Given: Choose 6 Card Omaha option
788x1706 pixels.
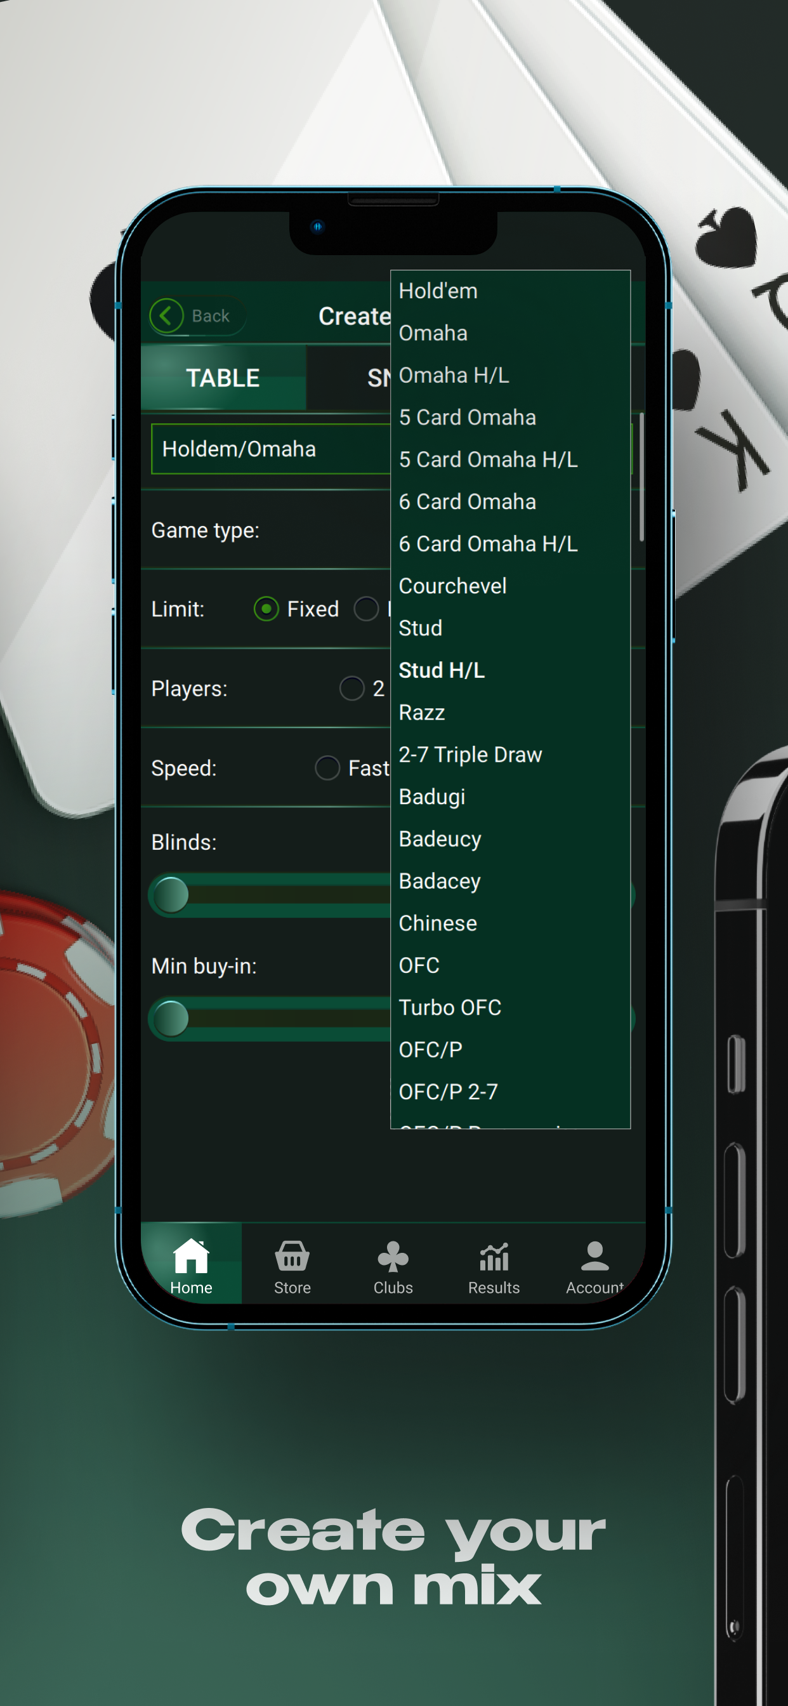Looking at the screenshot, I should pyautogui.click(x=510, y=502).
